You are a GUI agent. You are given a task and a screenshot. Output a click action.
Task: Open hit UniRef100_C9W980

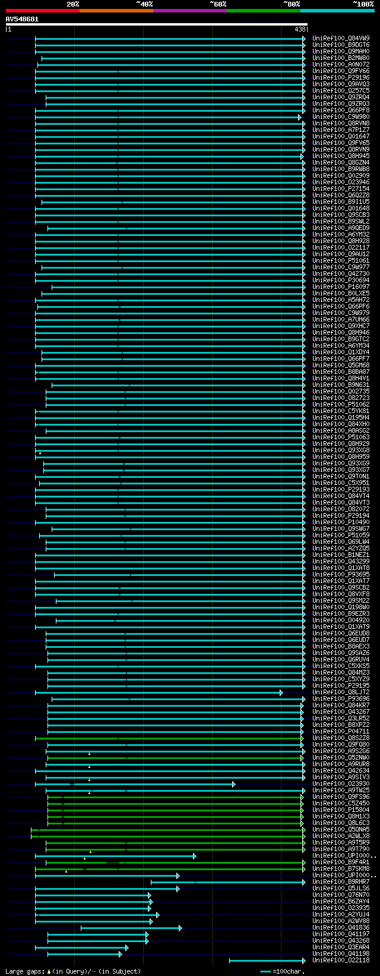(341, 117)
